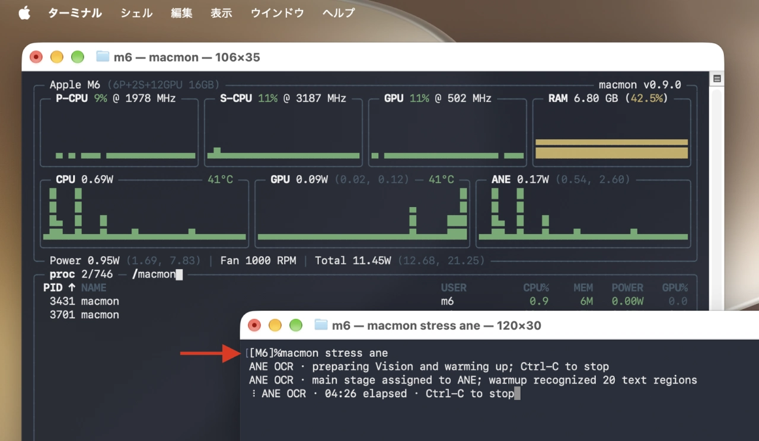Click the S-CPU 11% usage chart
Viewport: 759px width, 441px height.
(x=283, y=133)
